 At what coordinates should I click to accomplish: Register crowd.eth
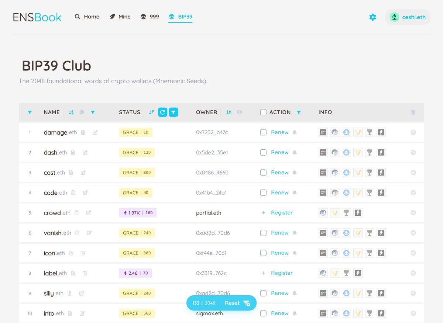point(282,213)
